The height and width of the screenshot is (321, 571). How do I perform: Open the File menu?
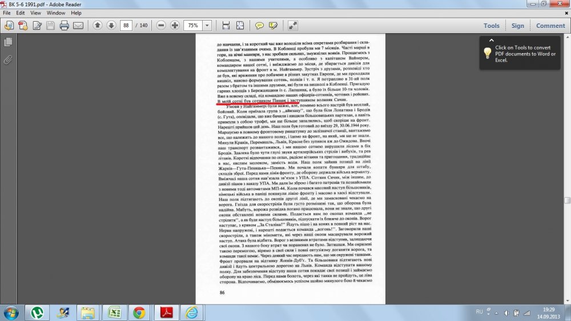(6, 13)
